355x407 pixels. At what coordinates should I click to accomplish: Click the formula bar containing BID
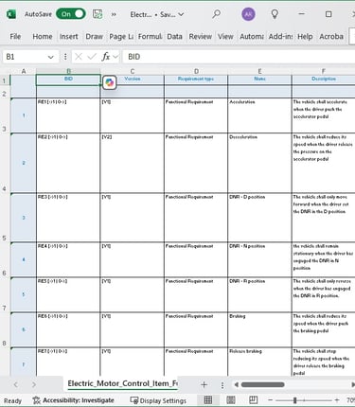[239, 57]
